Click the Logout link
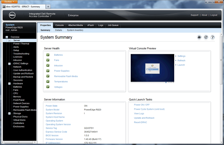This screenshot has height=145, width=224. point(214,15)
